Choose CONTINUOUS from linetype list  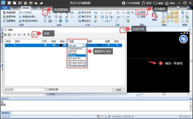pyautogui.click(x=75, y=49)
